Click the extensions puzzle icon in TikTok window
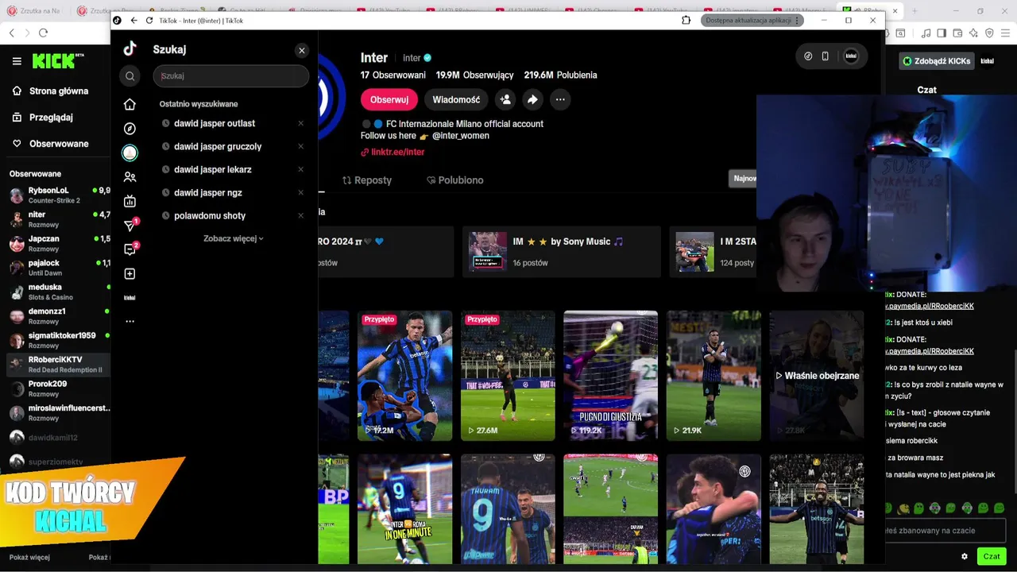Image resolution: width=1017 pixels, height=572 pixels. click(x=686, y=21)
